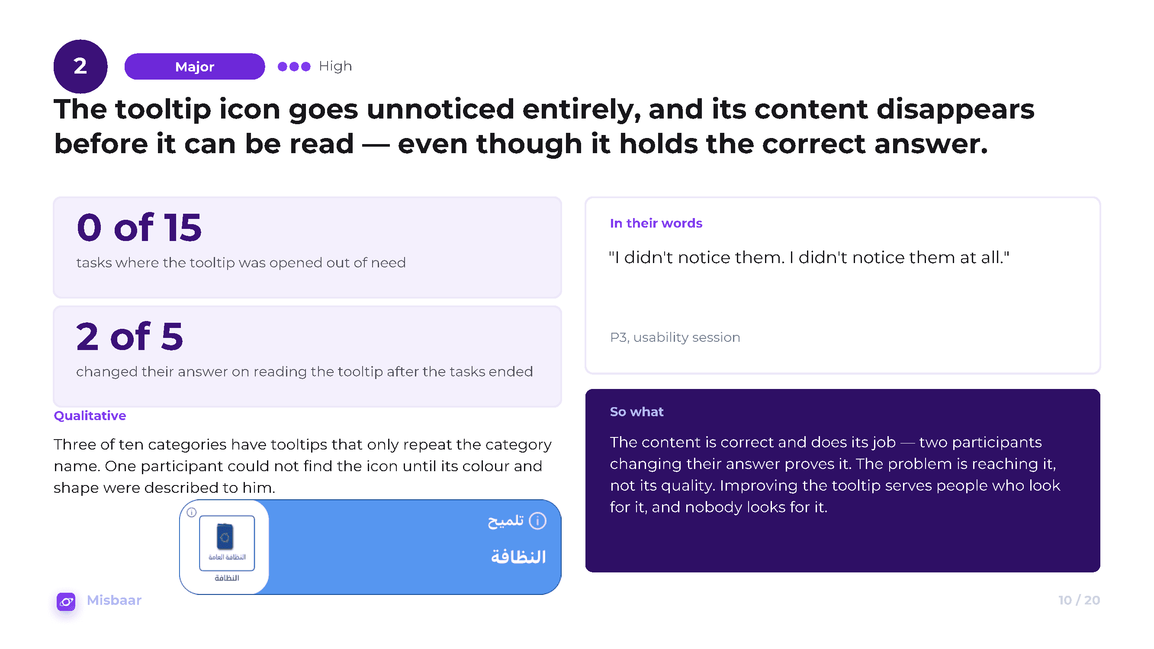Click the three purple severity dots

point(294,67)
